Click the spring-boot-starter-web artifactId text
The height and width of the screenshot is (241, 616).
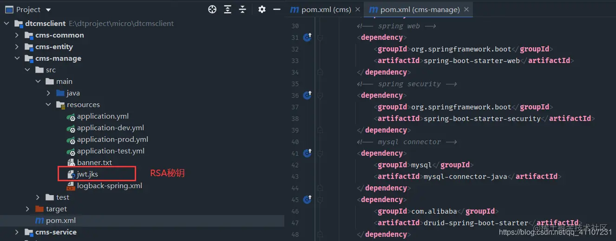[x=472, y=60]
